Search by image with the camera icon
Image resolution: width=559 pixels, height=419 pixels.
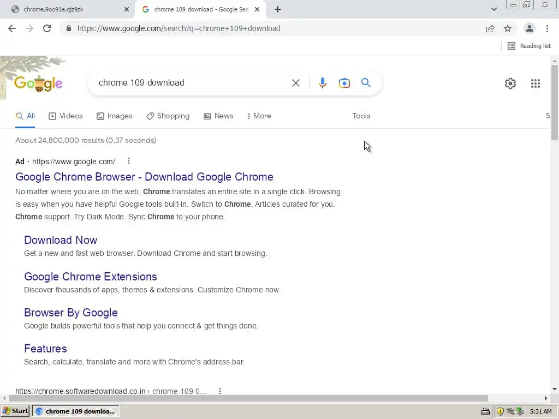coord(344,83)
